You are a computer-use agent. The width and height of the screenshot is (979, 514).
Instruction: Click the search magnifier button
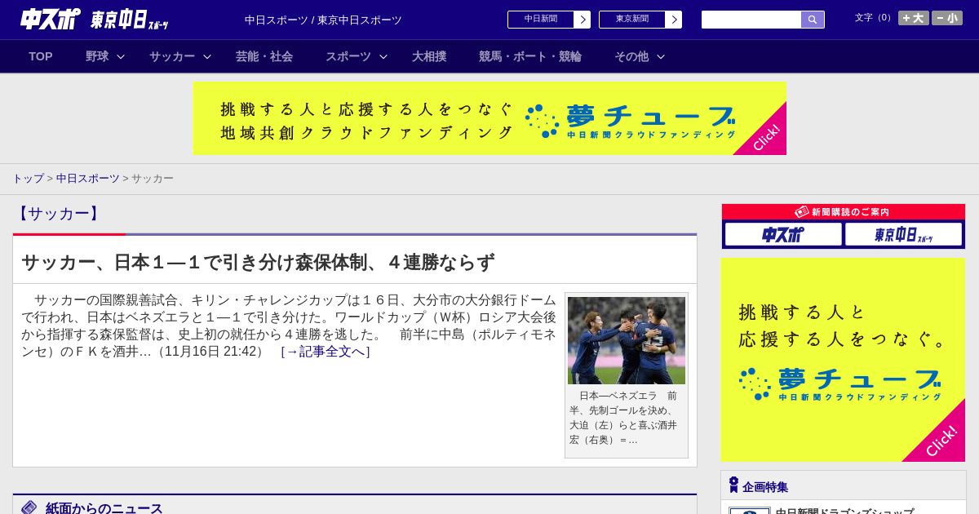pos(813,20)
